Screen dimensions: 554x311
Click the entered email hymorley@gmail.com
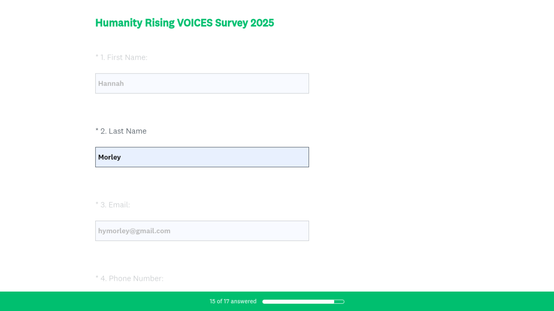point(134,231)
